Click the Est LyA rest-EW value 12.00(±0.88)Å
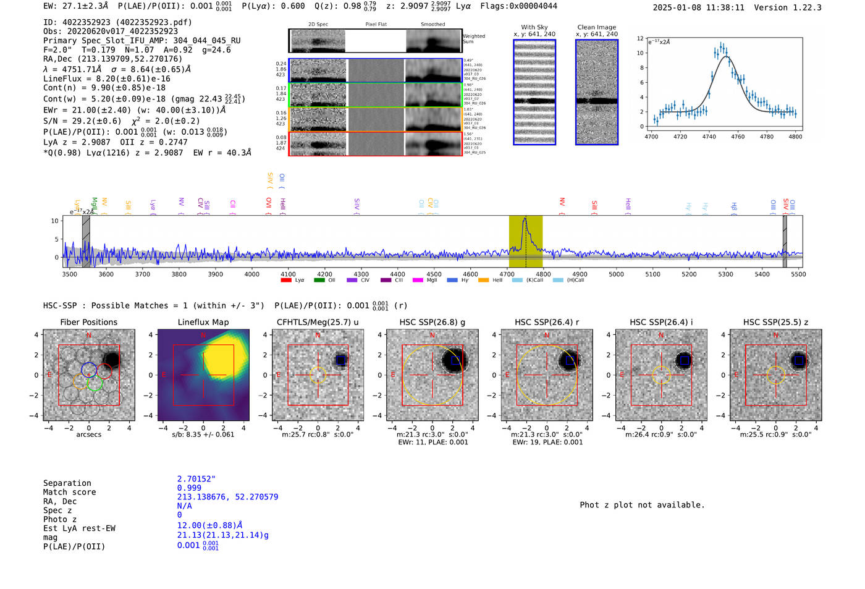This screenshot has height=589, width=865. tap(209, 525)
